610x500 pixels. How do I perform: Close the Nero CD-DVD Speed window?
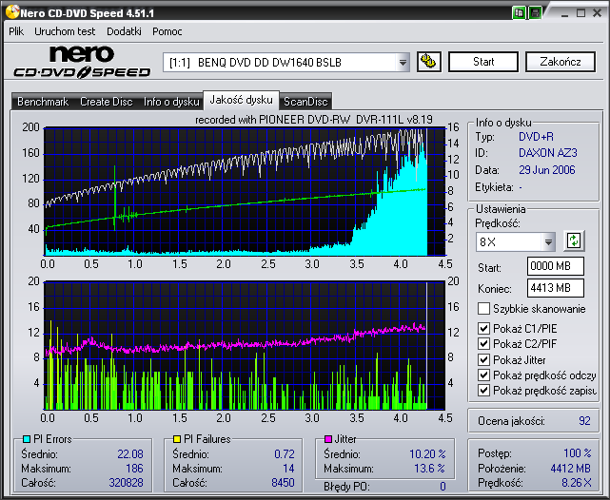point(598,13)
